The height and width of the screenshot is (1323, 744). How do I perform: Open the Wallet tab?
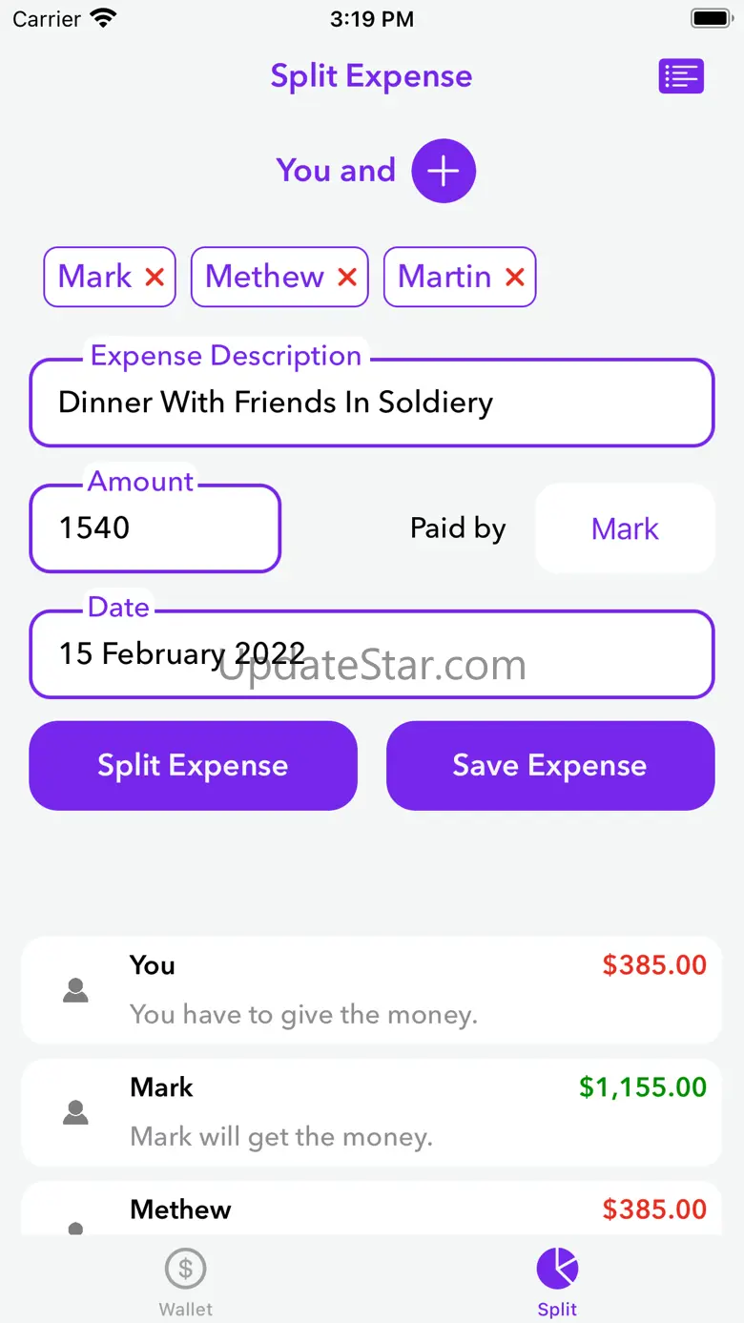[186, 1280]
